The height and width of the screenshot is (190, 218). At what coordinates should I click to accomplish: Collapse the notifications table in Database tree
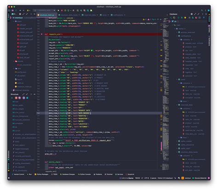pyautogui.click(x=177, y=36)
